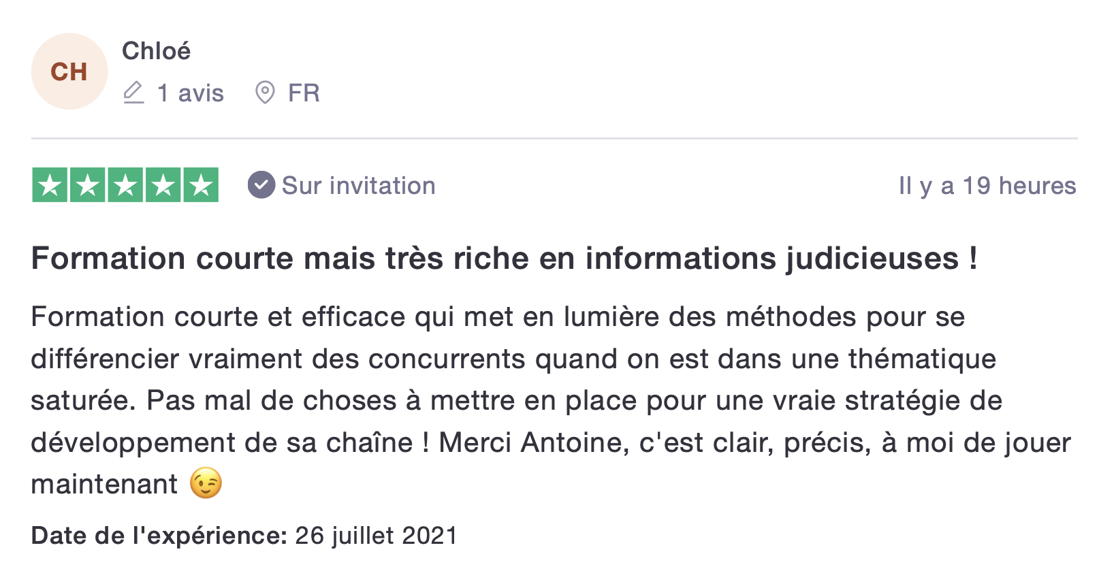Click the CH avatar circle
1099x569 pixels.
(x=69, y=71)
